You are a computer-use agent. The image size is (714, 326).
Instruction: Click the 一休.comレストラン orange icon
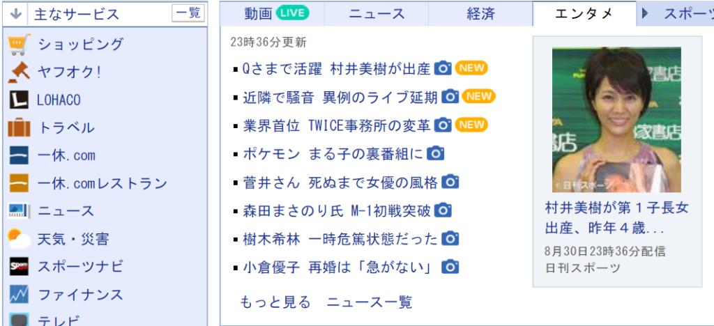click(19, 183)
